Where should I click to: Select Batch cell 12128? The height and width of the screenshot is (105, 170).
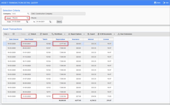tap(44, 44)
